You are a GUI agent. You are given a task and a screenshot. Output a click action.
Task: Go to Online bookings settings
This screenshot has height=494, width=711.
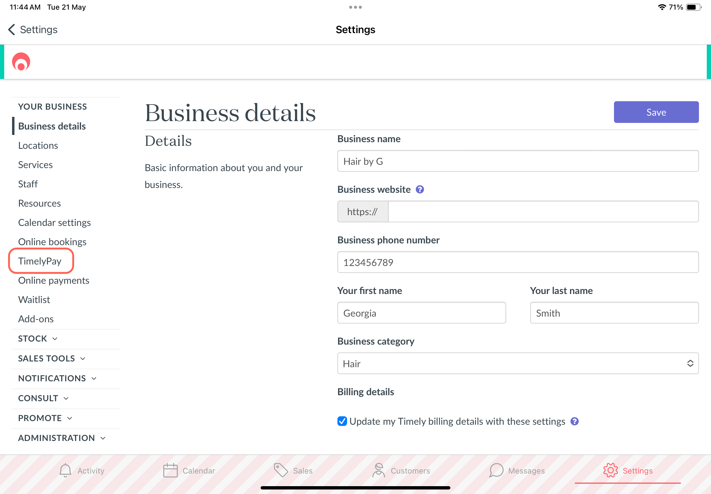point(52,242)
